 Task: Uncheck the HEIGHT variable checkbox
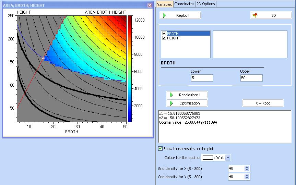point(164,38)
